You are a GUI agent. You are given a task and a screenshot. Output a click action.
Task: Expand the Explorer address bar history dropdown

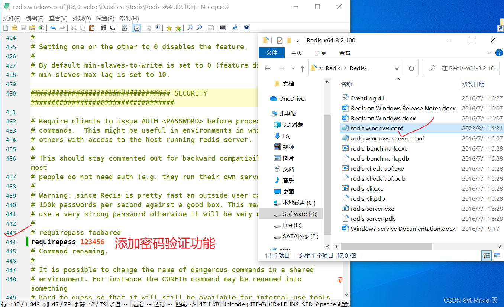click(397, 68)
